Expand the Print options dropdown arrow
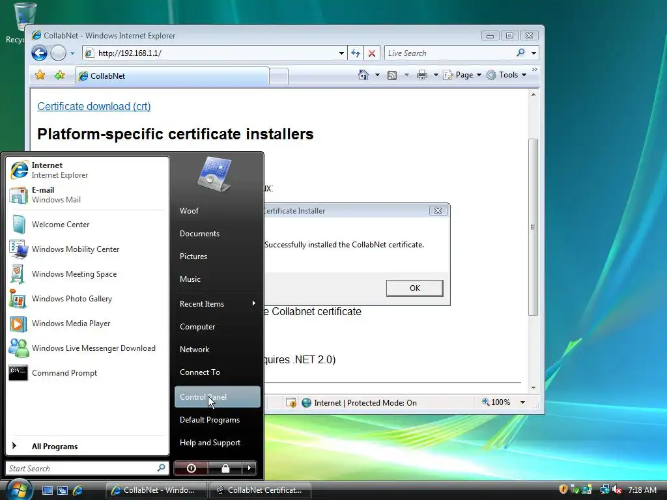Screen dimensions: 667x500 [x=436, y=75]
